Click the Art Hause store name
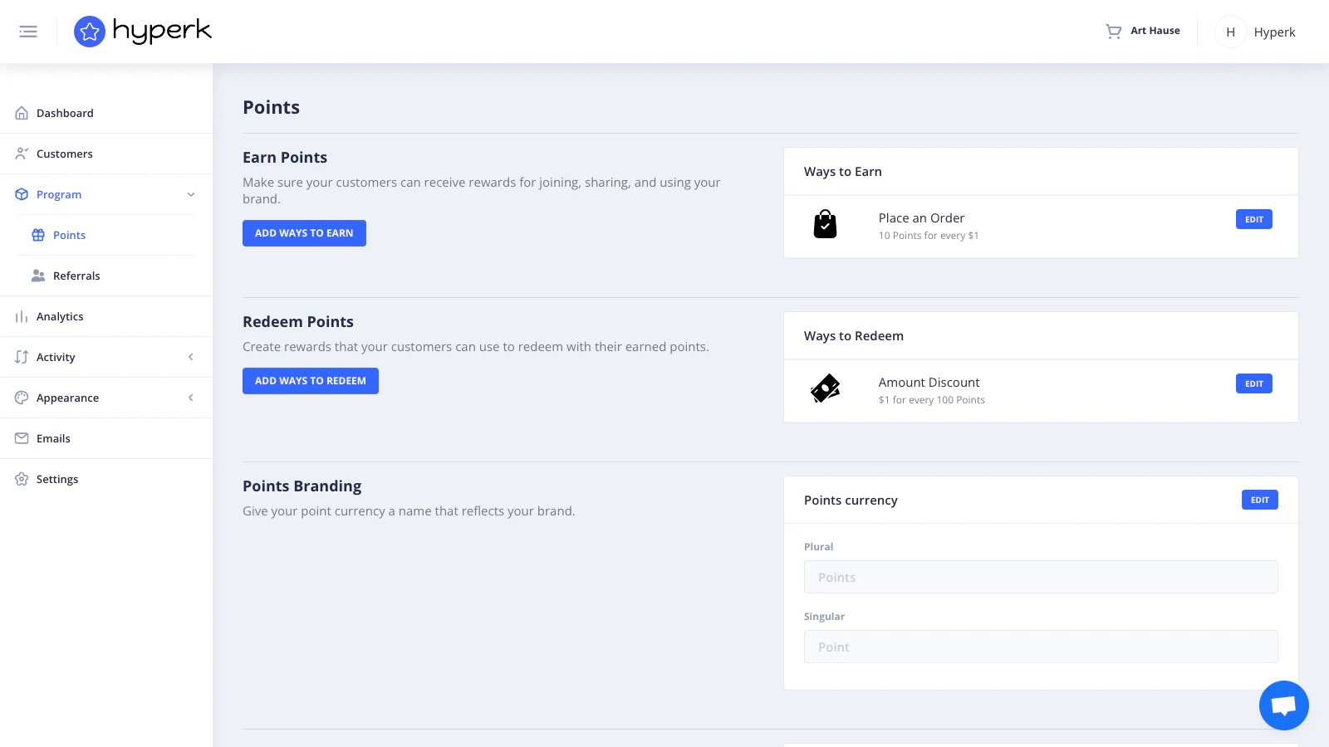 click(1155, 31)
